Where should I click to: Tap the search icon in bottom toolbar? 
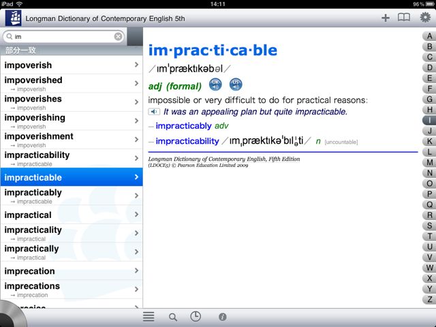(x=173, y=317)
